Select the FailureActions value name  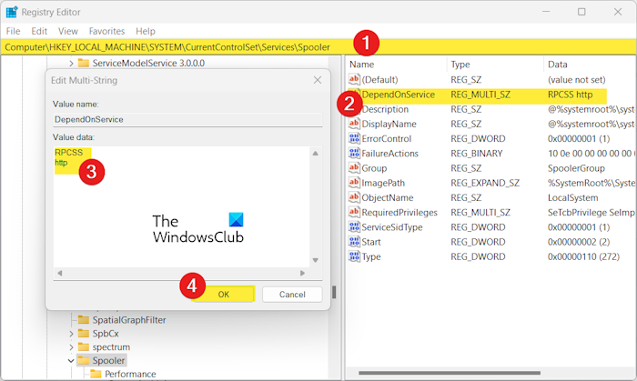pos(389,154)
